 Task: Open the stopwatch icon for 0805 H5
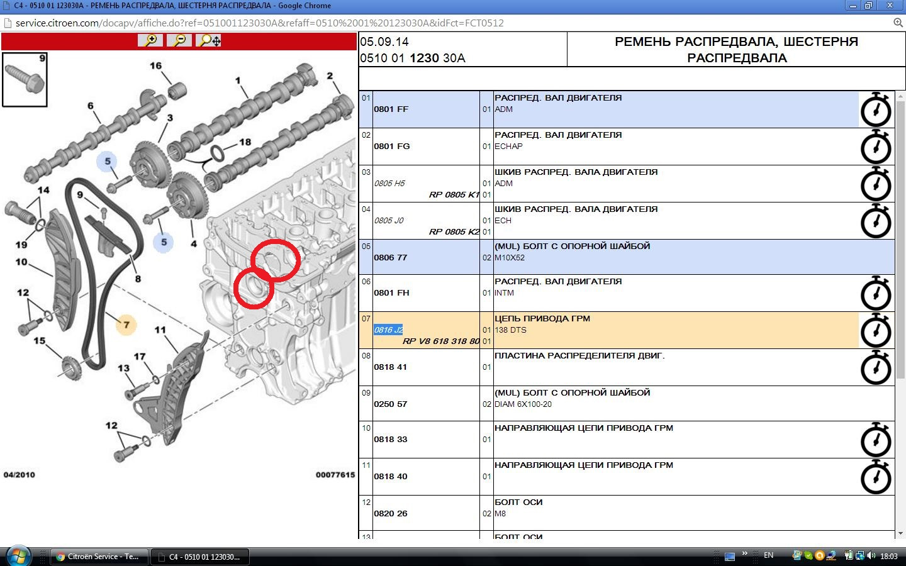pyautogui.click(x=876, y=184)
